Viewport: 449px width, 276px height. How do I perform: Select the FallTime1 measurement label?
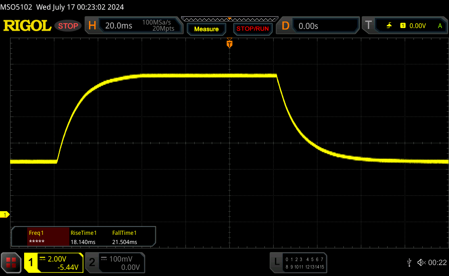[124, 233]
